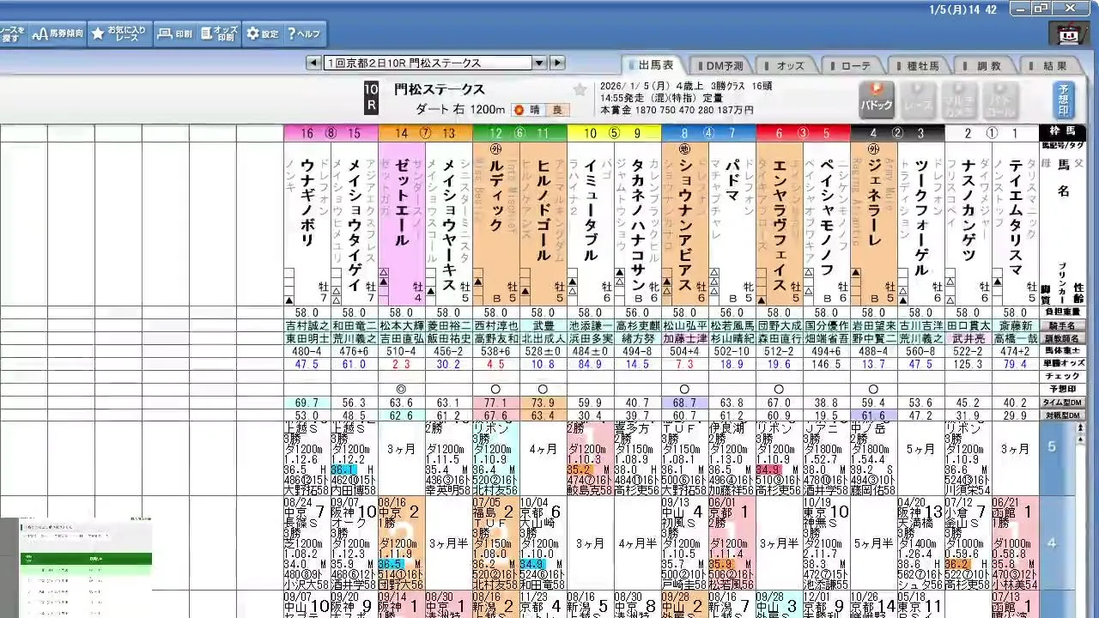The height and width of the screenshot is (618, 1099).
Task: Click frame number 7 orange header
Action: (x=425, y=133)
